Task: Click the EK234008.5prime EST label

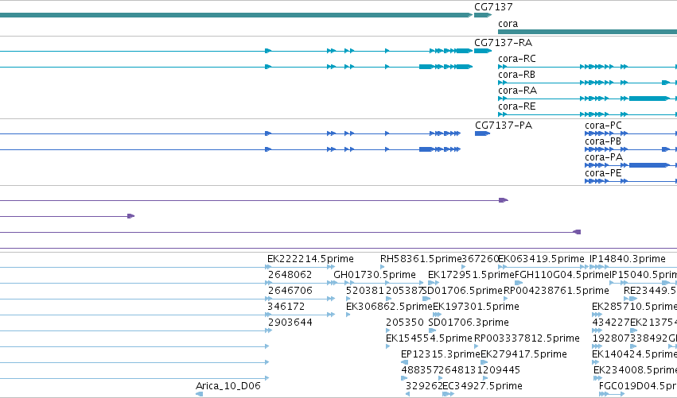Action: (635, 370)
